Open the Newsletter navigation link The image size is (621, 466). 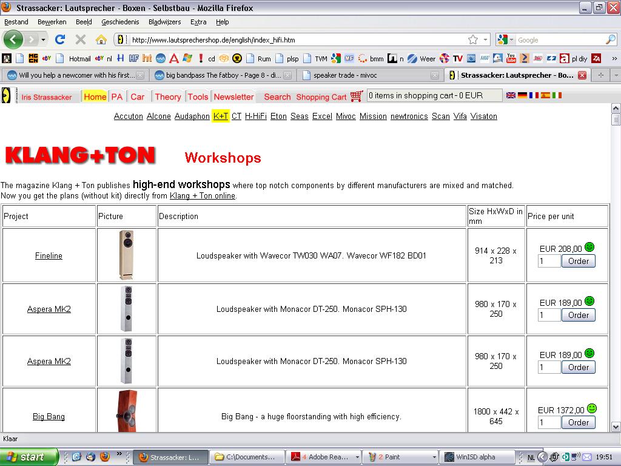[x=233, y=96]
